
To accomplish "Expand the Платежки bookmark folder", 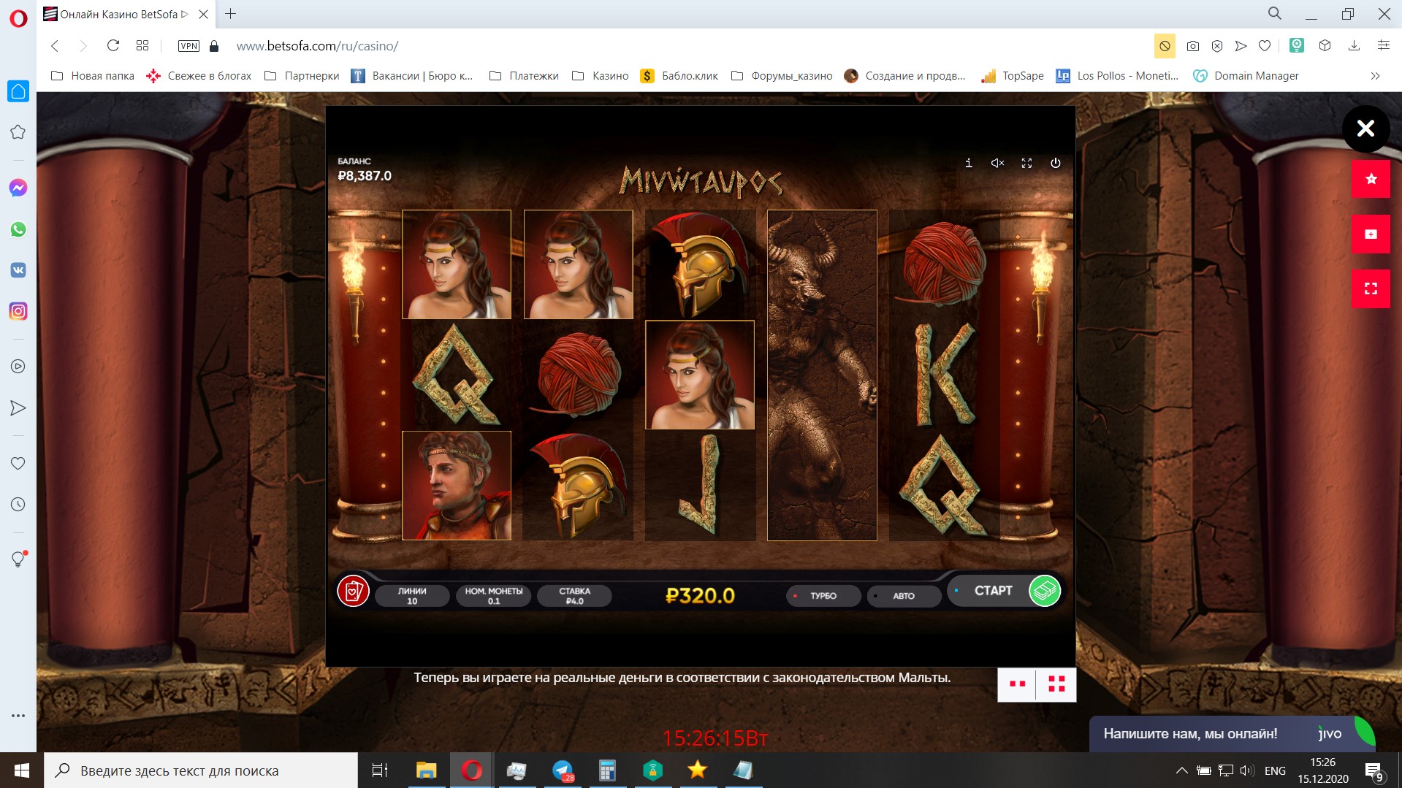I will tap(524, 76).
